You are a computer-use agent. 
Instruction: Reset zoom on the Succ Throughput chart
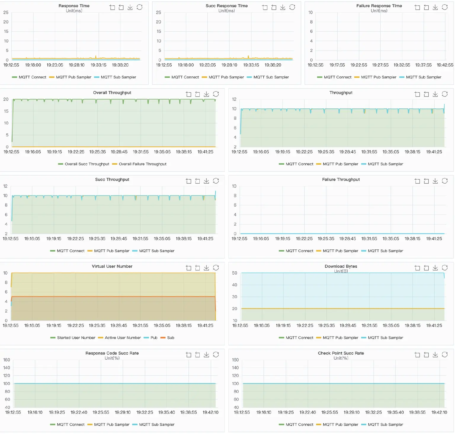[x=198, y=181]
